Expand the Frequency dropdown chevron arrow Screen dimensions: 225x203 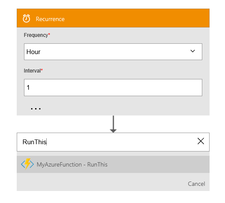[192, 51]
